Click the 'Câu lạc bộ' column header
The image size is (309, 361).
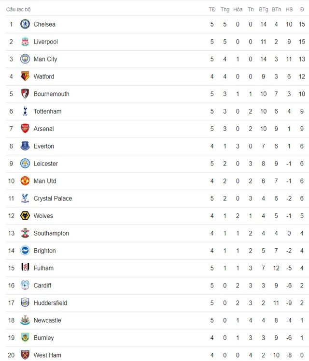tap(18, 10)
